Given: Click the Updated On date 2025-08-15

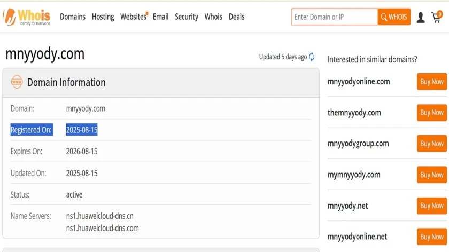Looking at the screenshot, I should tap(82, 173).
